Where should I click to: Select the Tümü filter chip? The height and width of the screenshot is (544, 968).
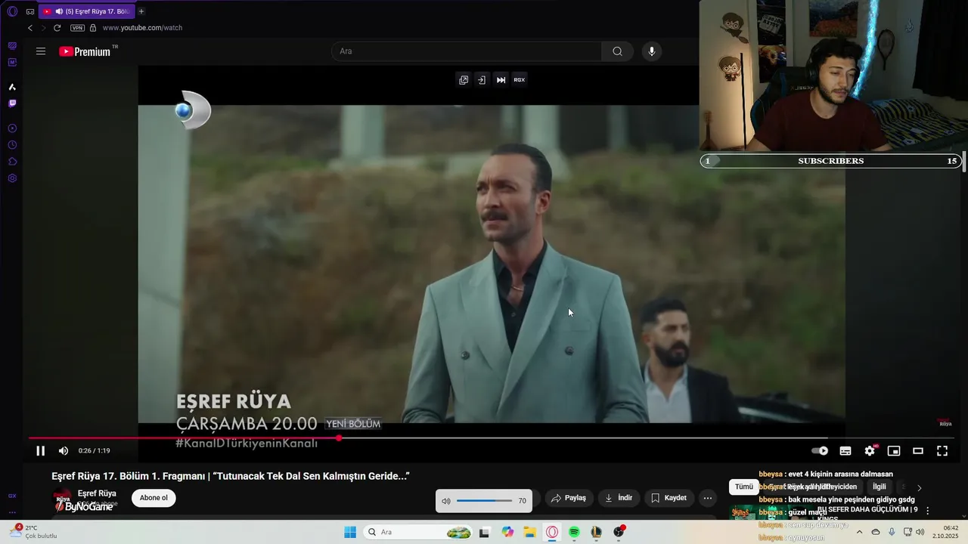744,487
